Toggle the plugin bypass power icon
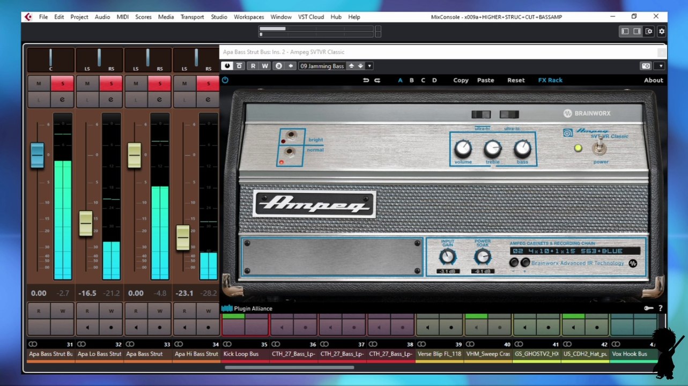 tap(225, 80)
